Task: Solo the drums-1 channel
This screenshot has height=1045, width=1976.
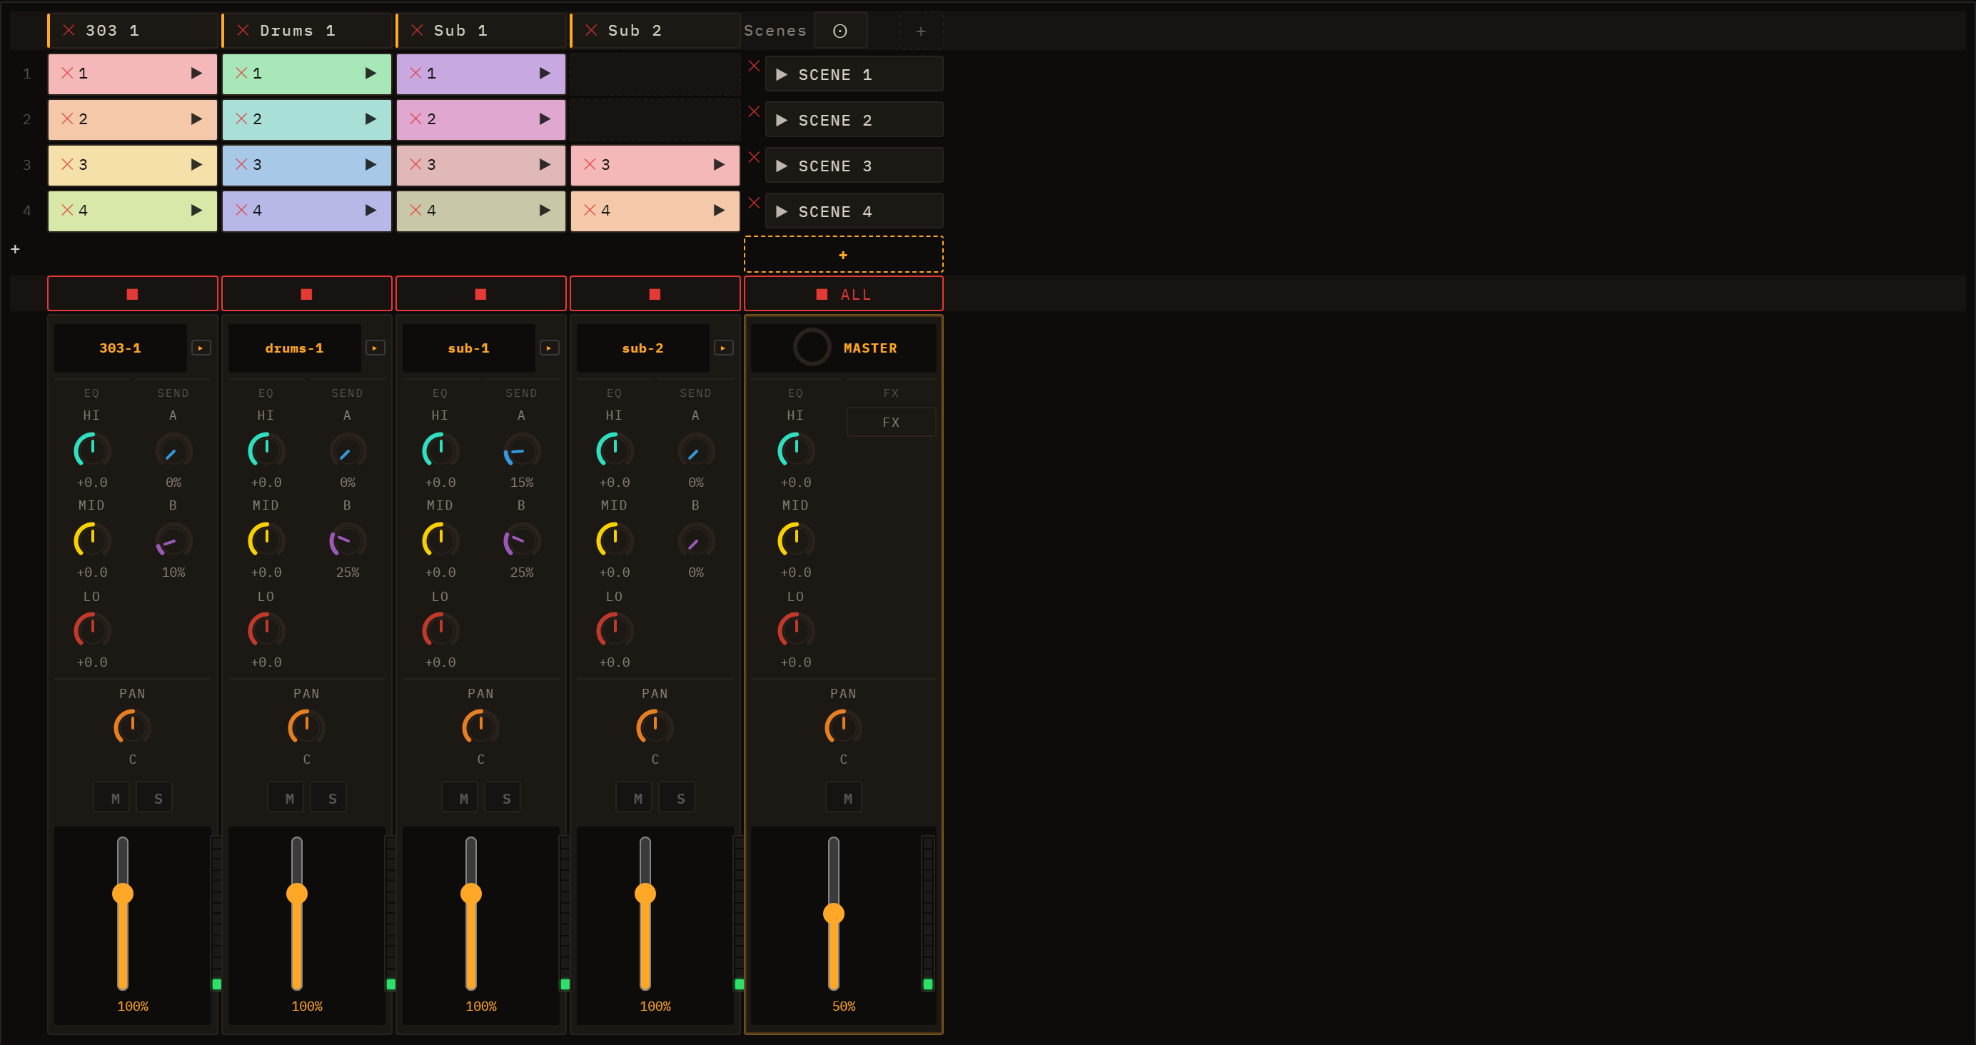Action: 329,798
